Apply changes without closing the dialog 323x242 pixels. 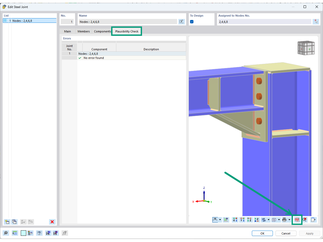click(x=309, y=233)
